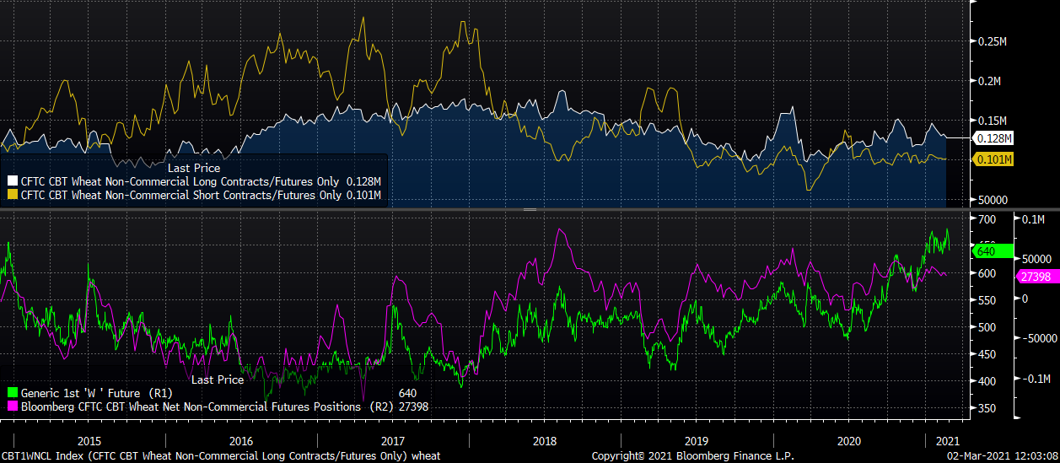Click the panel divider handle between charts
Image resolution: width=1060 pixels, height=463 pixels.
(x=530, y=209)
